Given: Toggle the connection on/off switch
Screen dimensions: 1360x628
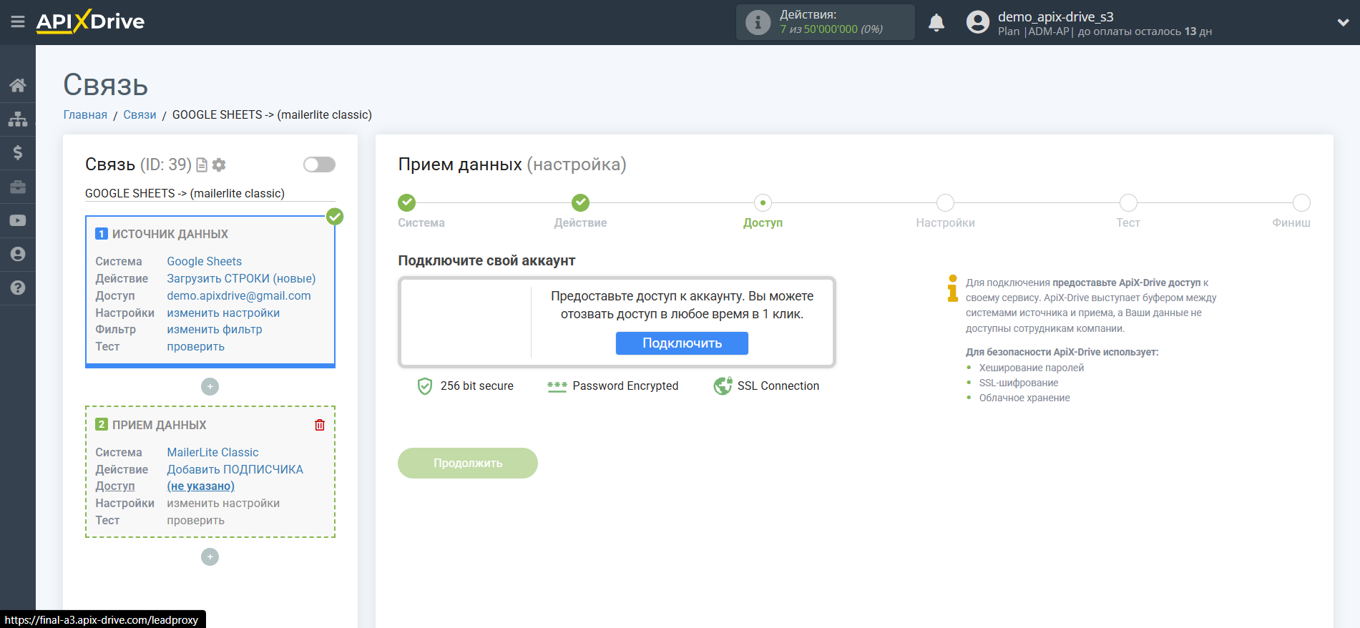Looking at the screenshot, I should click(x=319, y=165).
